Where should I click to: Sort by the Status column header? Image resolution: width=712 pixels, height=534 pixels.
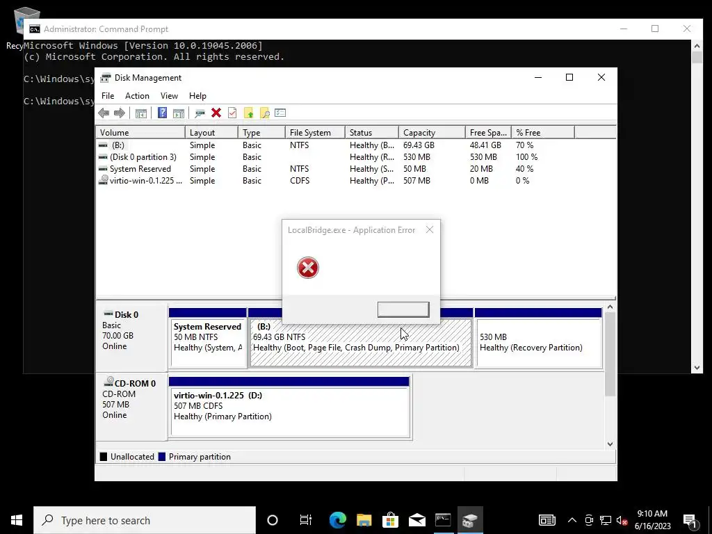[372, 133]
